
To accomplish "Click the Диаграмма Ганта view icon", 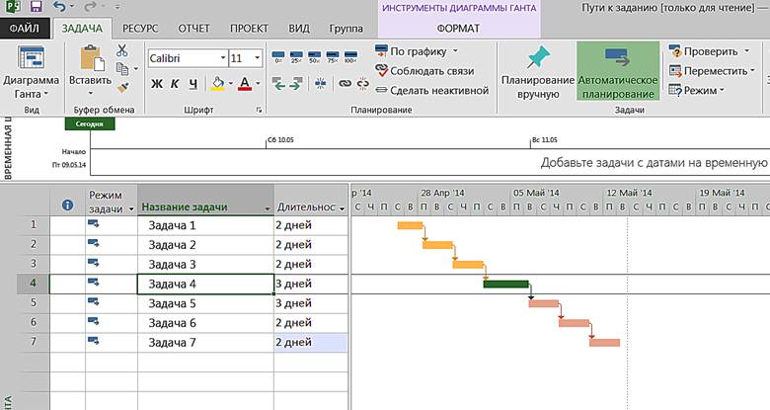I will click(x=31, y=58).
